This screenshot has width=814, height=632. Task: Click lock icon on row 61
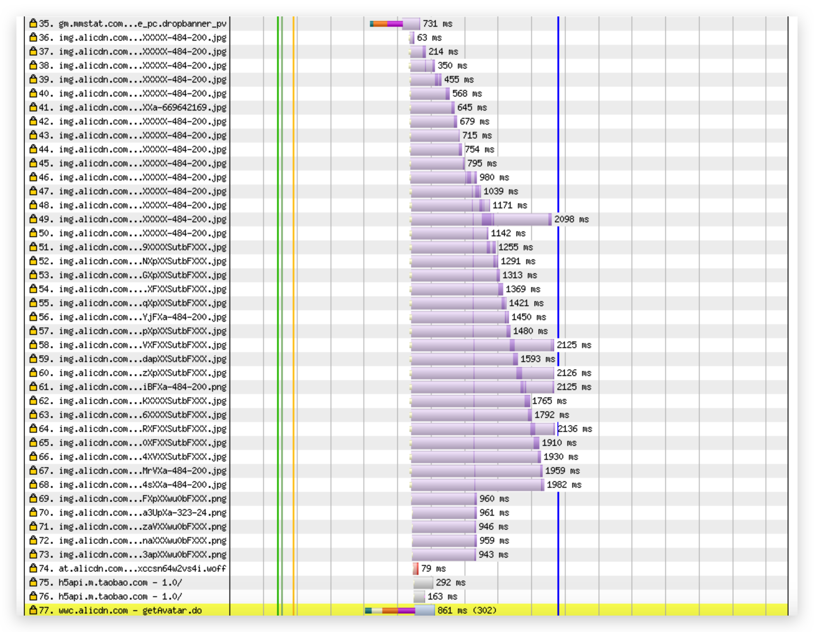33,387
